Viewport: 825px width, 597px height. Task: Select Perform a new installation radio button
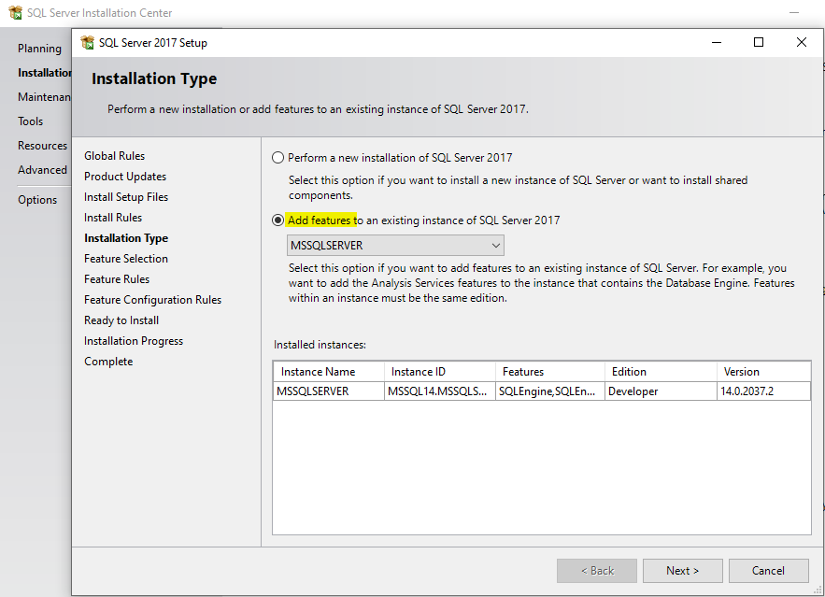pos(277,158)
